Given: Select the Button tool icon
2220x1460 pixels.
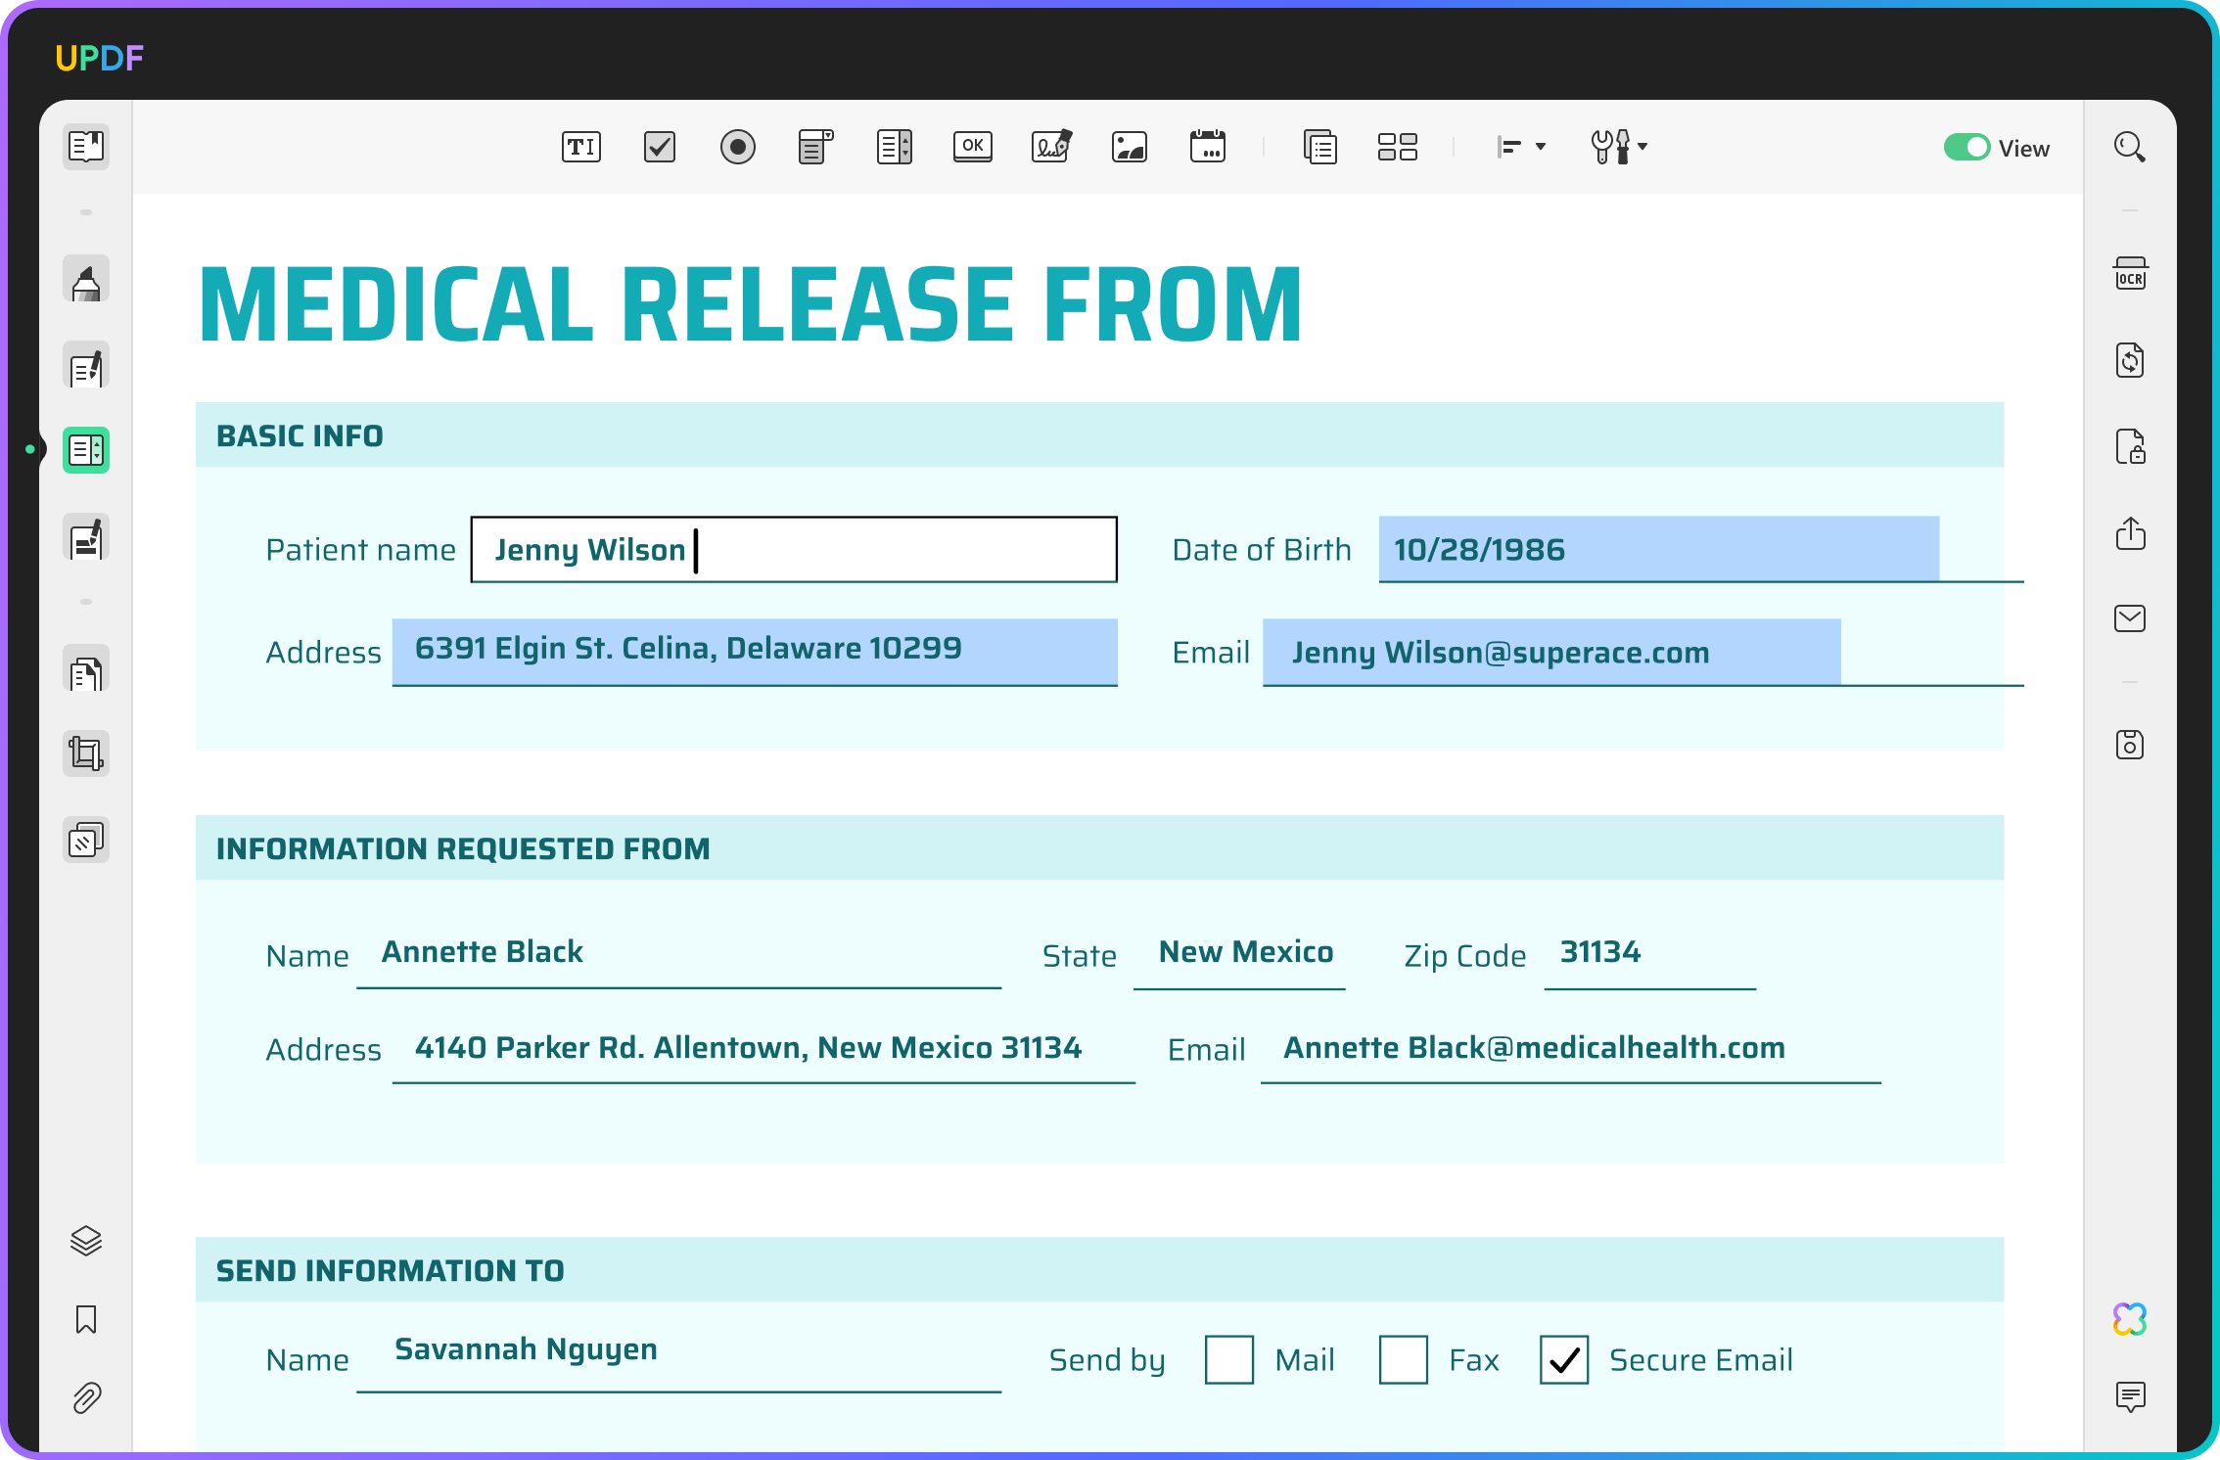Looking at the screenshot, I should click(971, 145).
